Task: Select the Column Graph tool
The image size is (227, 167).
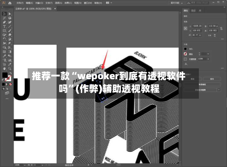Action: pyautogui.click(x=10, y=60)
